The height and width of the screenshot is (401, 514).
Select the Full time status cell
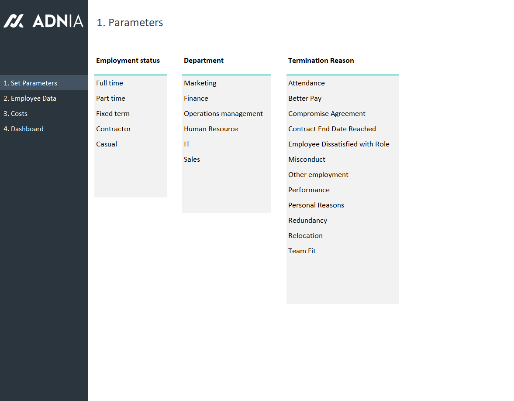point(110,83)
